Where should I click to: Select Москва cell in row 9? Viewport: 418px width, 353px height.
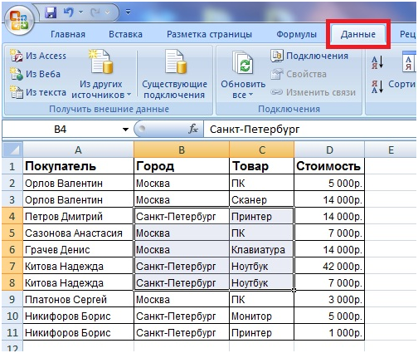182,299
